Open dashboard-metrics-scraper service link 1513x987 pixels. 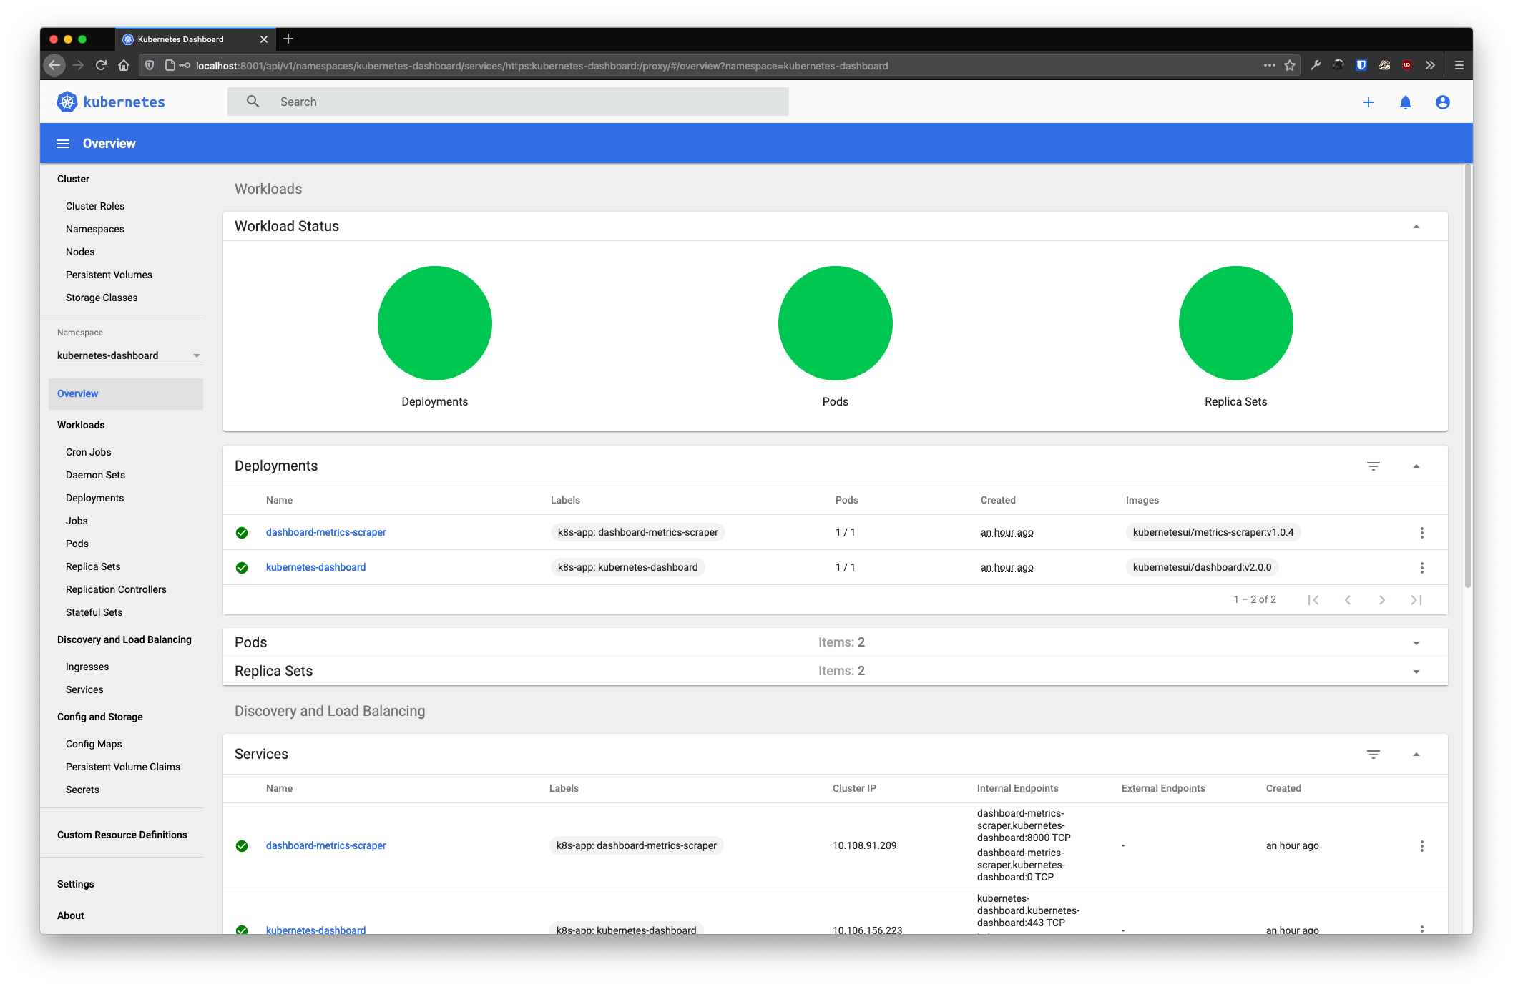(326, 845)
